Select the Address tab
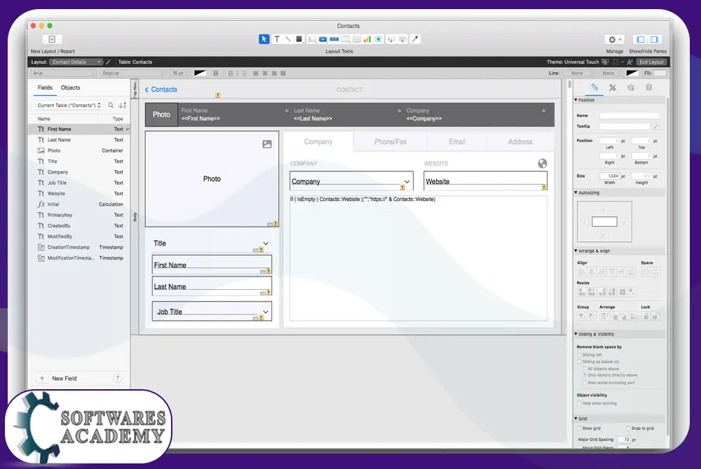 click(x=520, y=141)
